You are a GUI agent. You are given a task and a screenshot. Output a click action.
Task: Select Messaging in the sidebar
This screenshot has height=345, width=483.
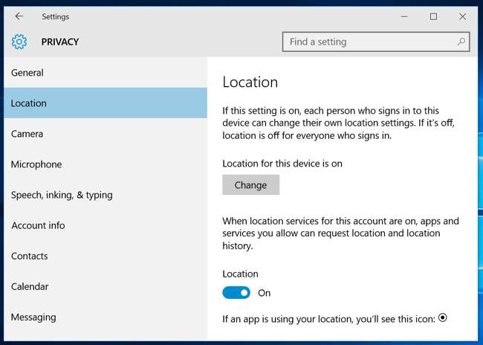(33, 317)
